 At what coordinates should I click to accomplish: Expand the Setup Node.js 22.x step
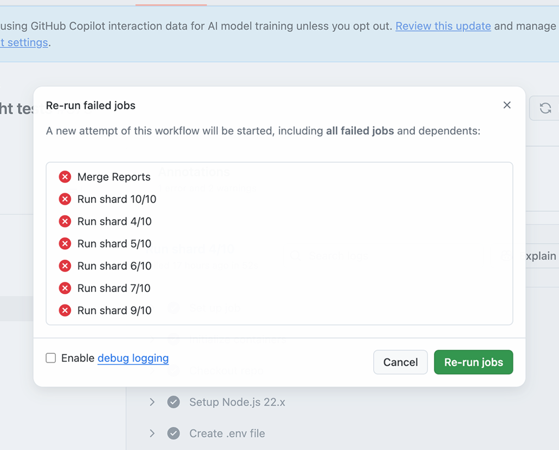point(152,402)
